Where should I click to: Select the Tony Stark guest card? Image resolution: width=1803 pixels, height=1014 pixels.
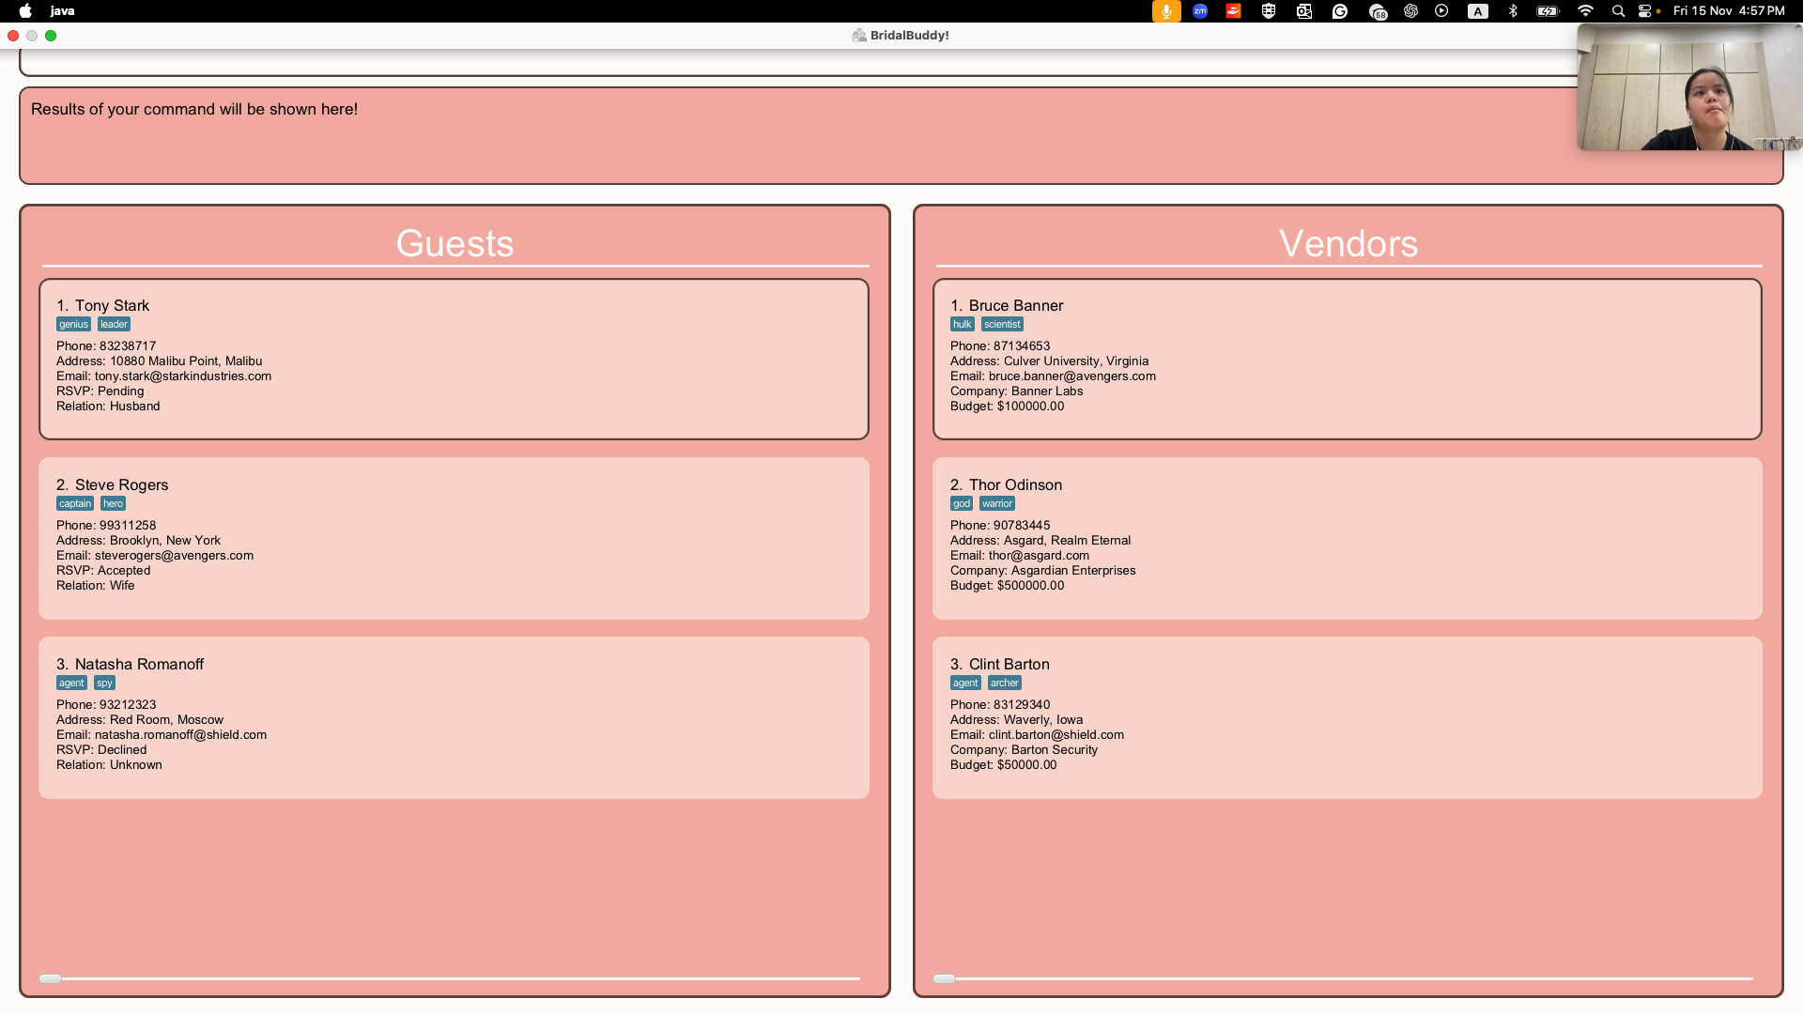(454, 359)
